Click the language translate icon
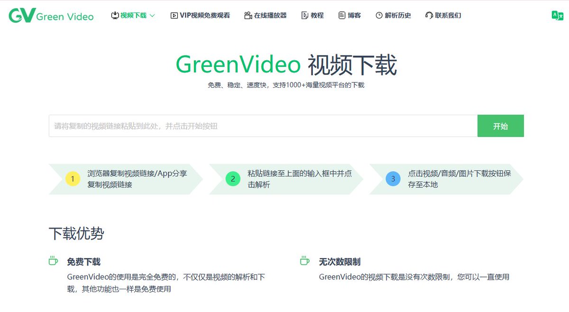569x312 pixels. pyautogui.click(x=558, y=15)
